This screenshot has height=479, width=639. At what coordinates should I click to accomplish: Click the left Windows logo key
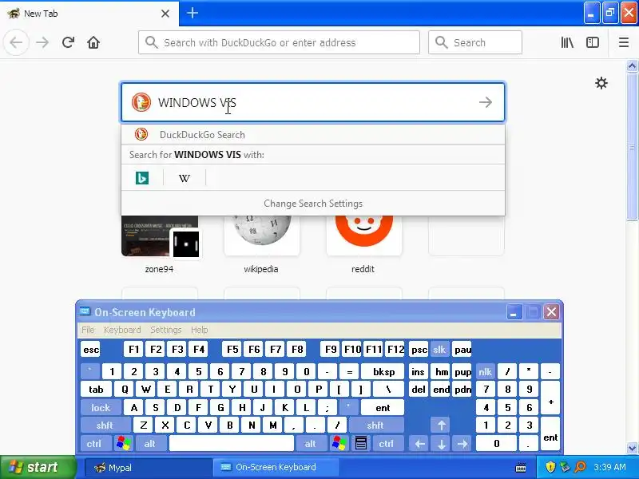click(x=124, y=443)
